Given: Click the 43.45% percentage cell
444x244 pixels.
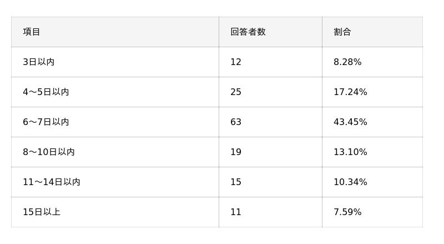Looking at the screenshot, I should pos(350,122).
